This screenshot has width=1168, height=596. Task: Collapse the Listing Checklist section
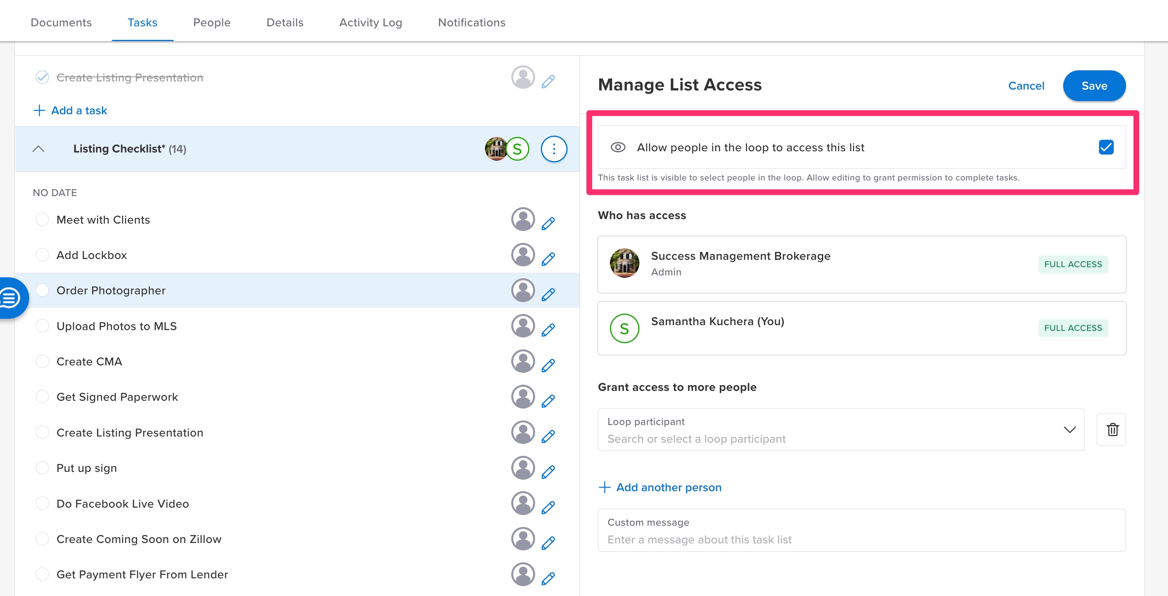click(39, 149)
